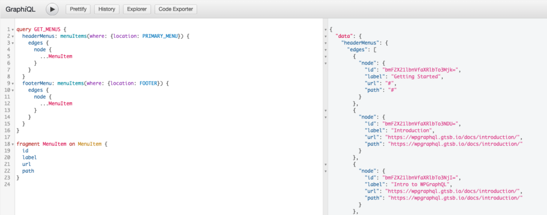
Task: Collapse fragment MenuItem on line 18
Action: click(x=13, y=145)
